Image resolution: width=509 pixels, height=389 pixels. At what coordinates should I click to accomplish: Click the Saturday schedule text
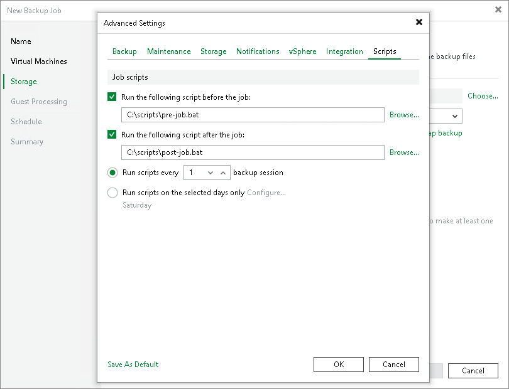(137, 206)
